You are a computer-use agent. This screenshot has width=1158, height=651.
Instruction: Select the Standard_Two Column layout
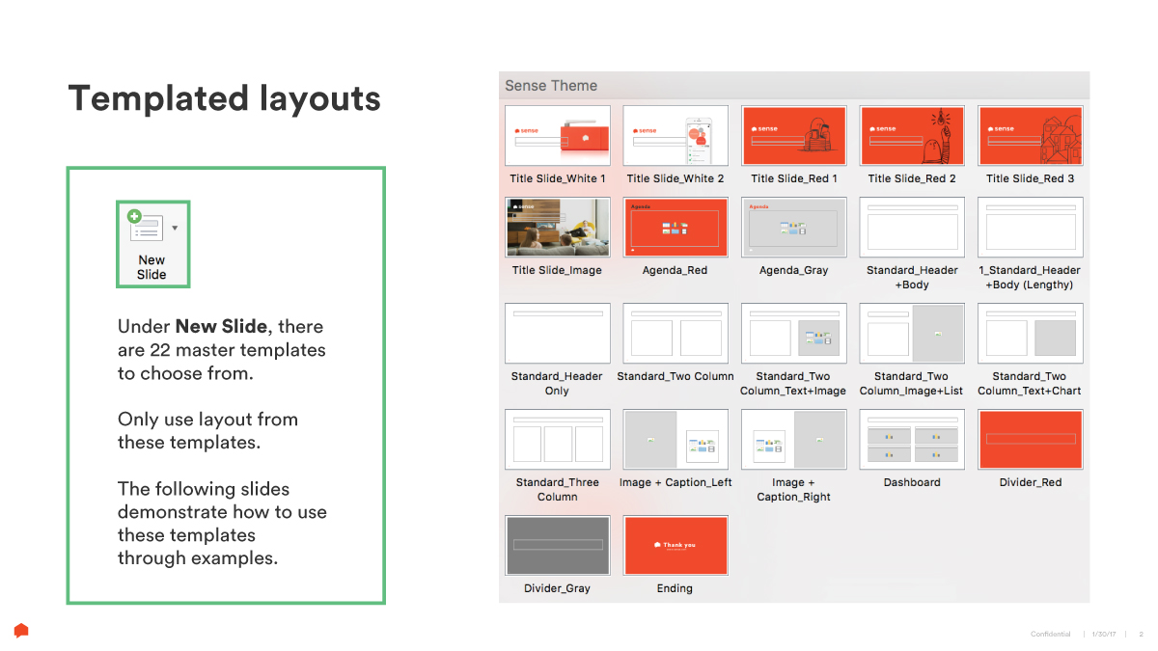675,334
